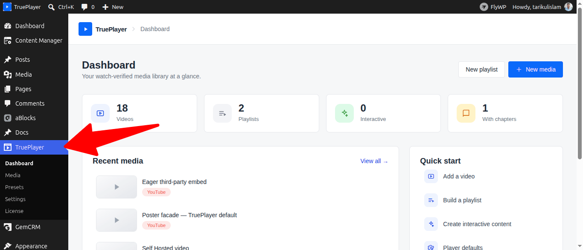The width and height of the screenshot is (583, 250).
Task: Open the Ctrl+K search icon
Action: point(52,7)
